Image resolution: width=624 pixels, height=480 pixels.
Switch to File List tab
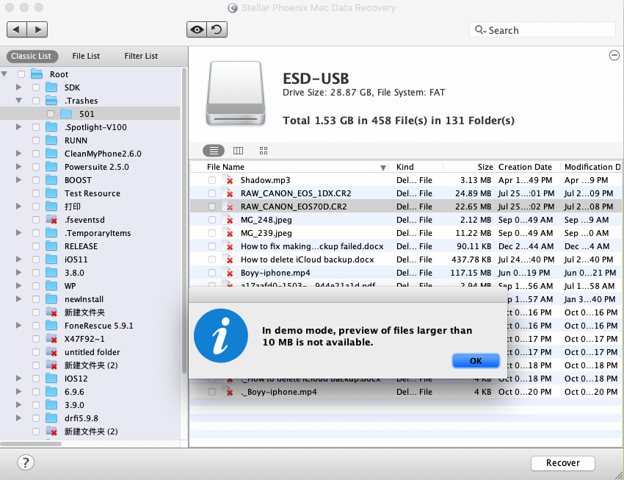(x=86, y=56)
